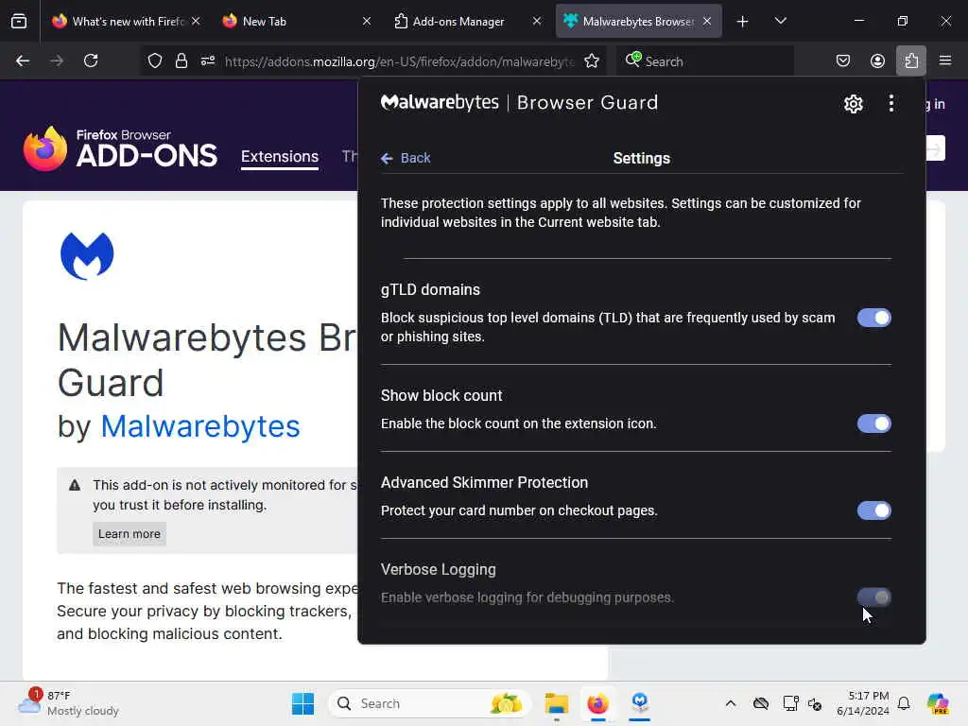Image resolution: width=968 pixels, height=726 pixels.
Task: Open the Malwarebytes taskbar app icon
Action: 640,703
